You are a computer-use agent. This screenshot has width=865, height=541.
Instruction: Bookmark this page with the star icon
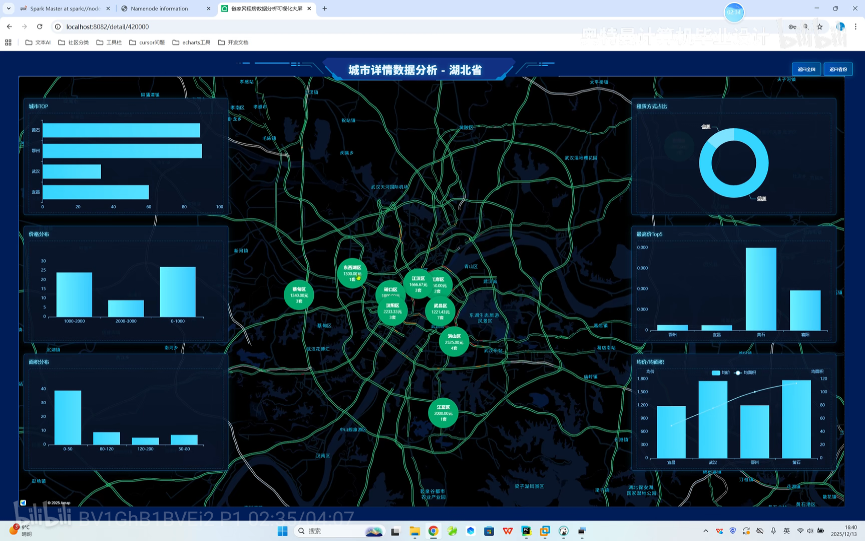[x=820, y=27]
